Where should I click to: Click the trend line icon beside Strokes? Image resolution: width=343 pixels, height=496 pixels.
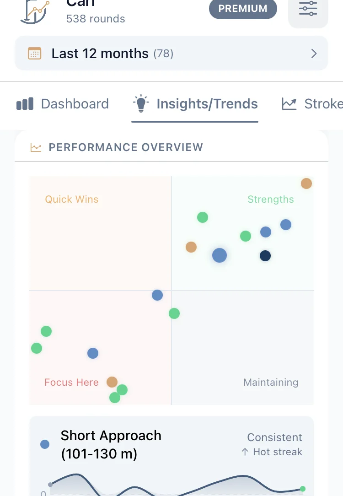[289, 104]
